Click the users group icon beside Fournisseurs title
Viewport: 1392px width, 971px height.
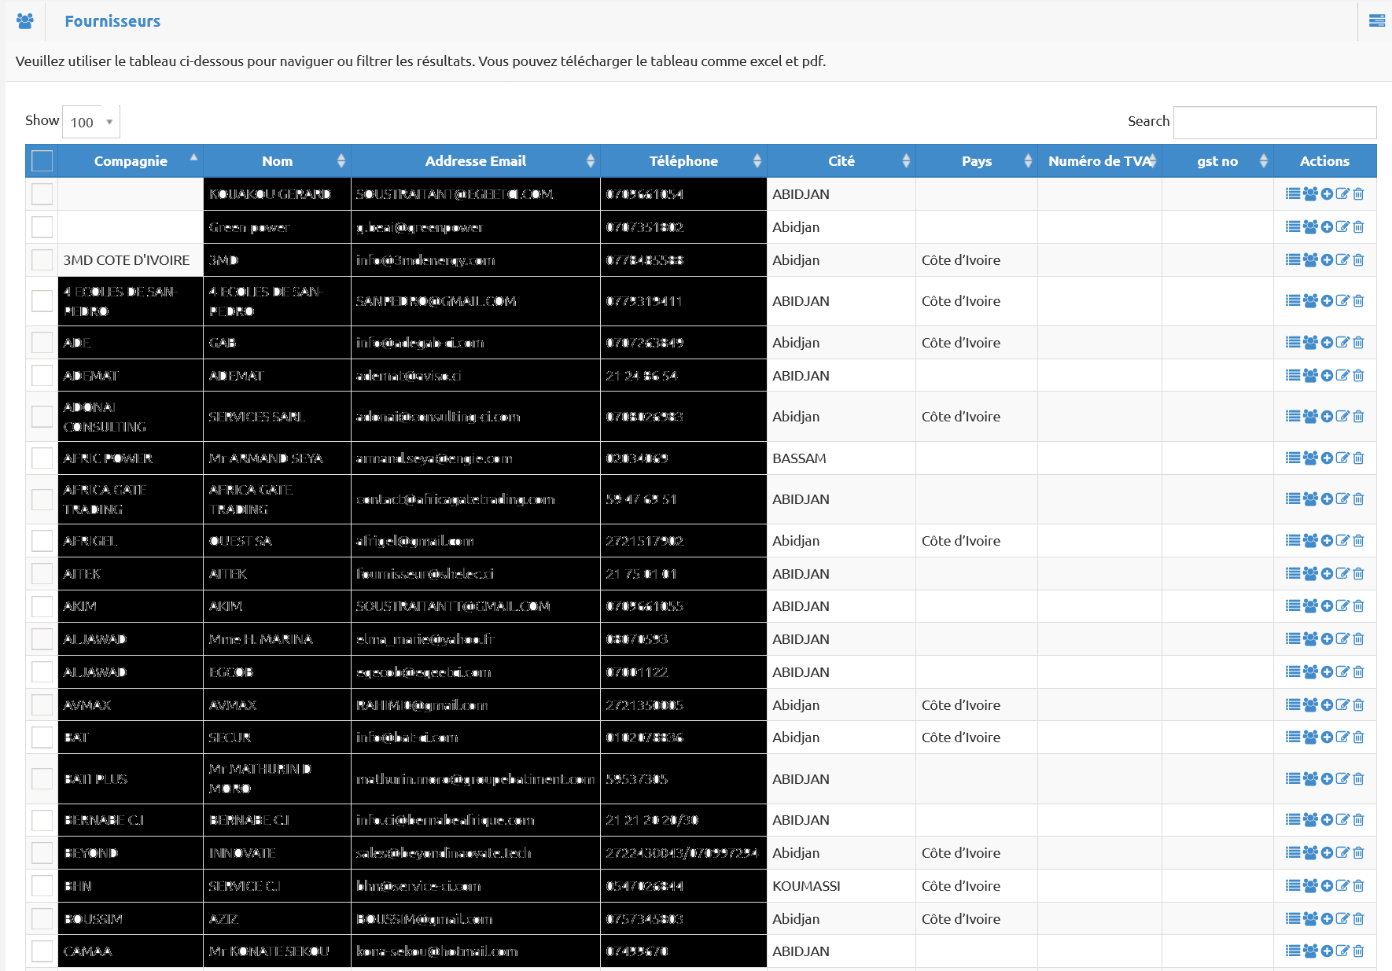click(25, 21)
